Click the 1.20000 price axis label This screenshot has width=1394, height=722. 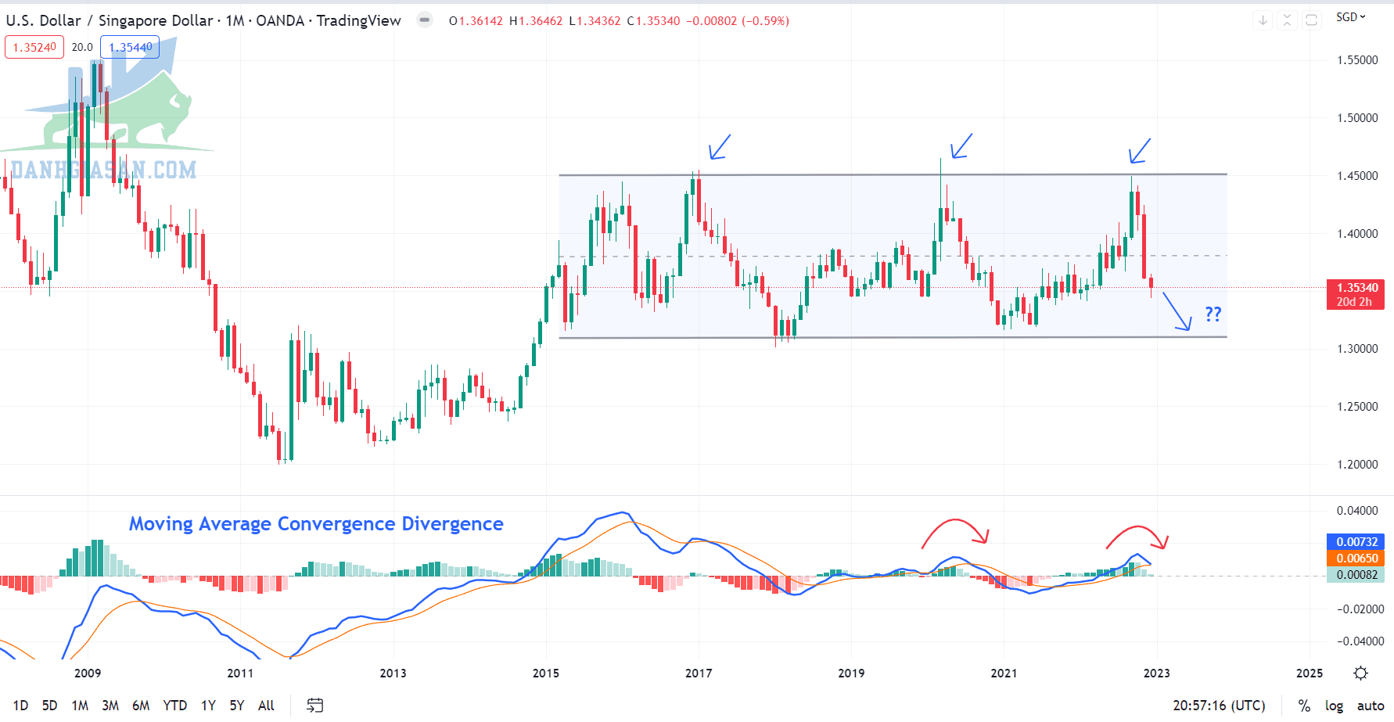tap(1357, 465)
